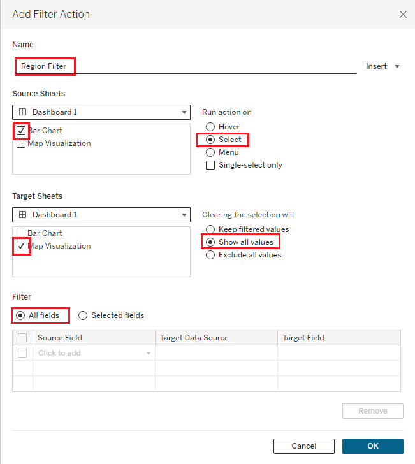Enable Single-select only checkbox

[x=210, y=165]
